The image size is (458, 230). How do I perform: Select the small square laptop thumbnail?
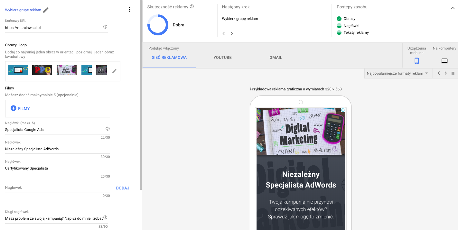point(87,70)
